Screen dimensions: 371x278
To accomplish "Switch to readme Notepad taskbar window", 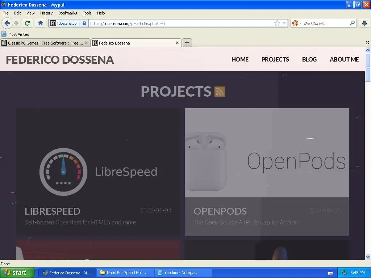I will coord(183,273).
